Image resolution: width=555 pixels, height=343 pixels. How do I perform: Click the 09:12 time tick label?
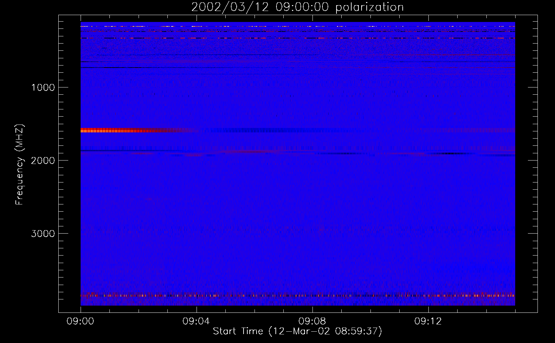coord(428,321)
